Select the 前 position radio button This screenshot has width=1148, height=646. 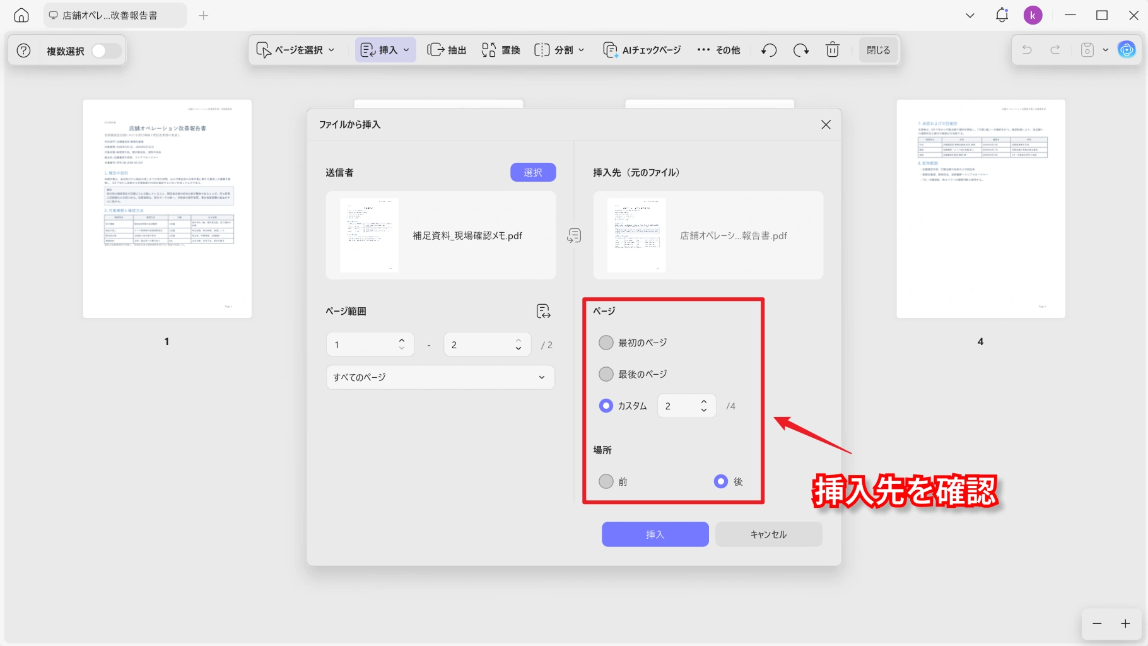(x=606, y=481)
